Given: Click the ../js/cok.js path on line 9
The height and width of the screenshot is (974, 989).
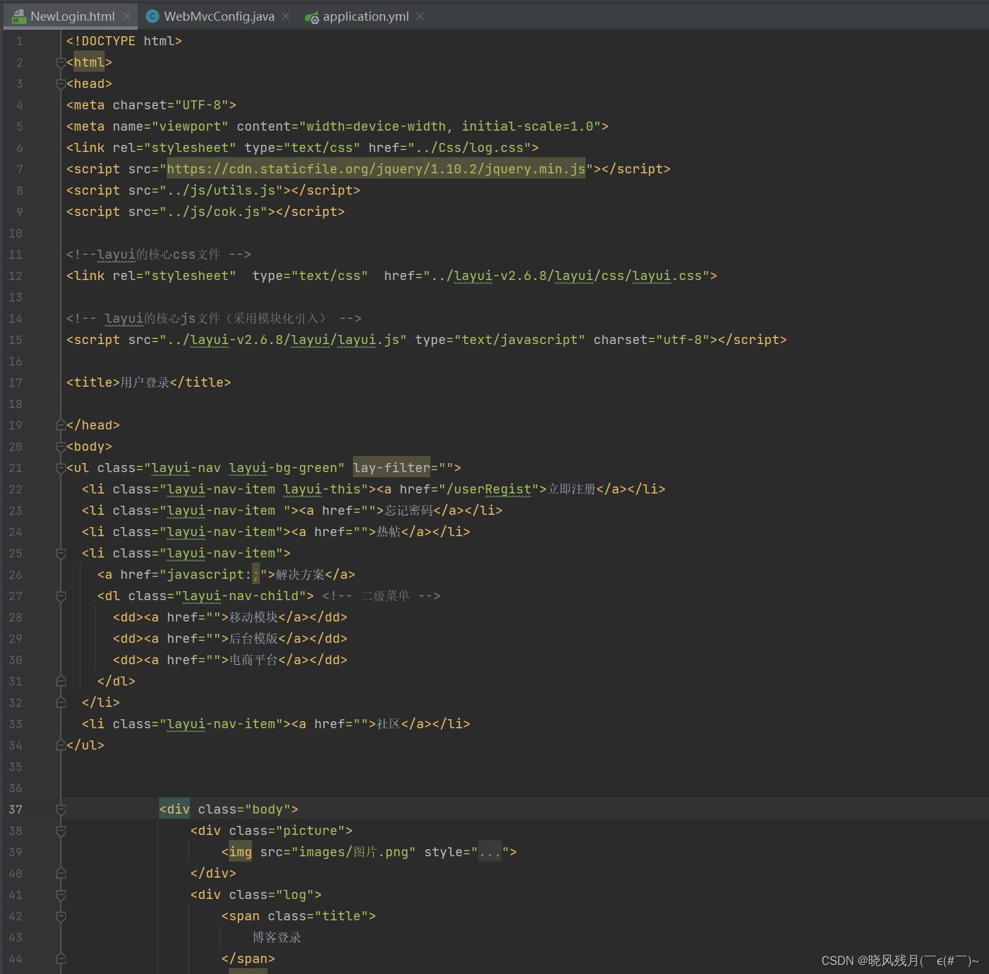Looking at the screenshot, I should (213, 211).
